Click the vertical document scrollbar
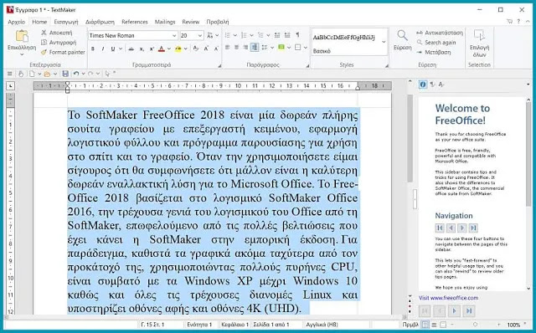536x333 pixels. tap(410, 139)
